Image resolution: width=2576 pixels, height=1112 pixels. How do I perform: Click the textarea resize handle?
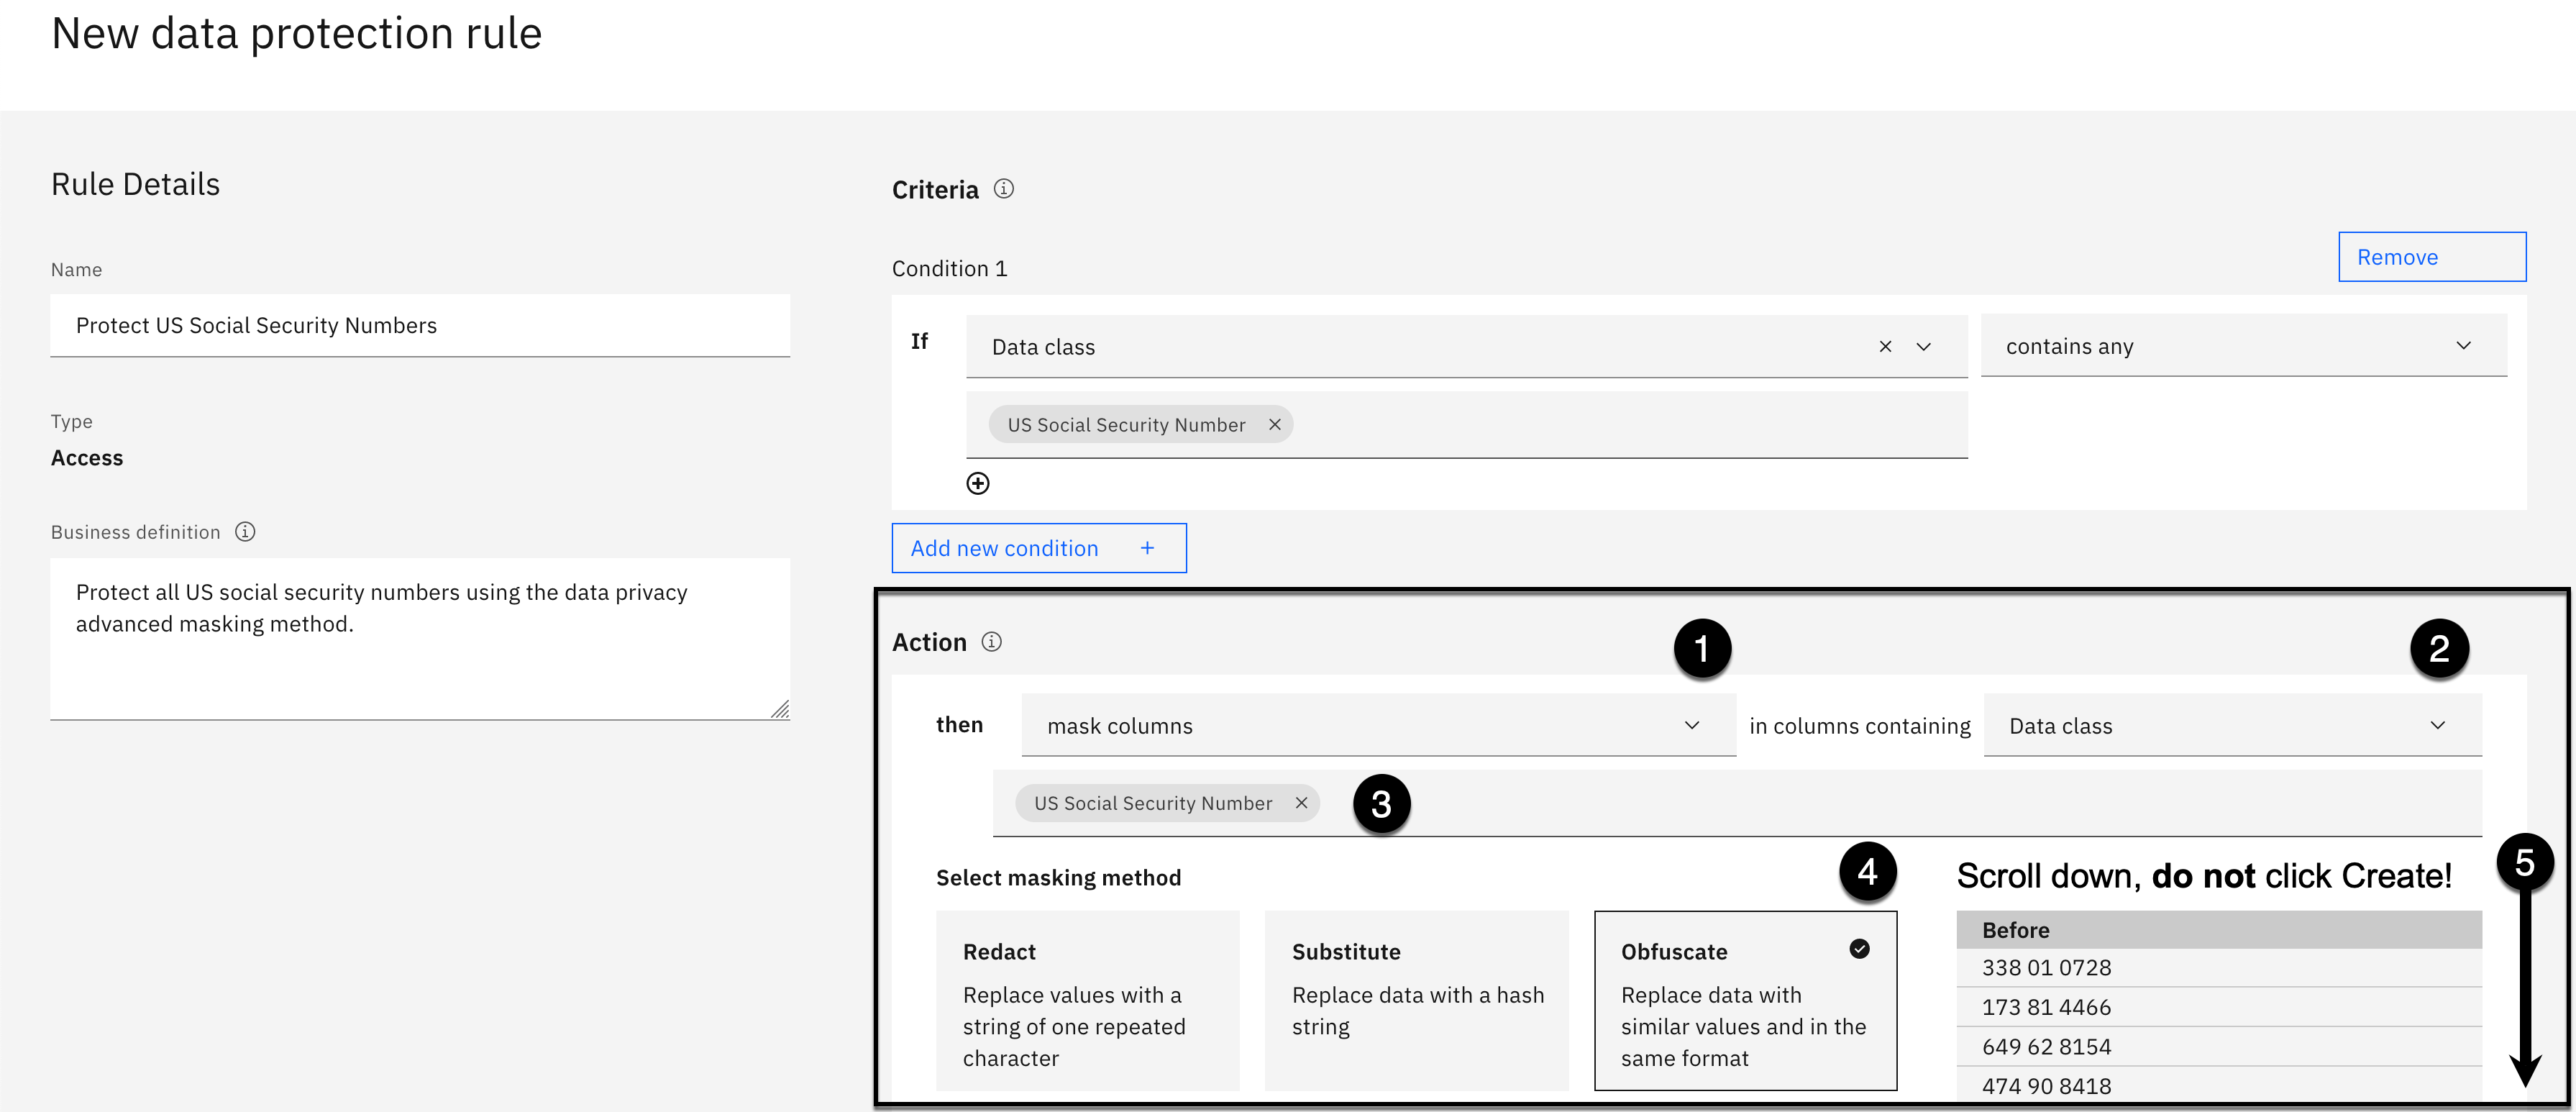point(780,710)
